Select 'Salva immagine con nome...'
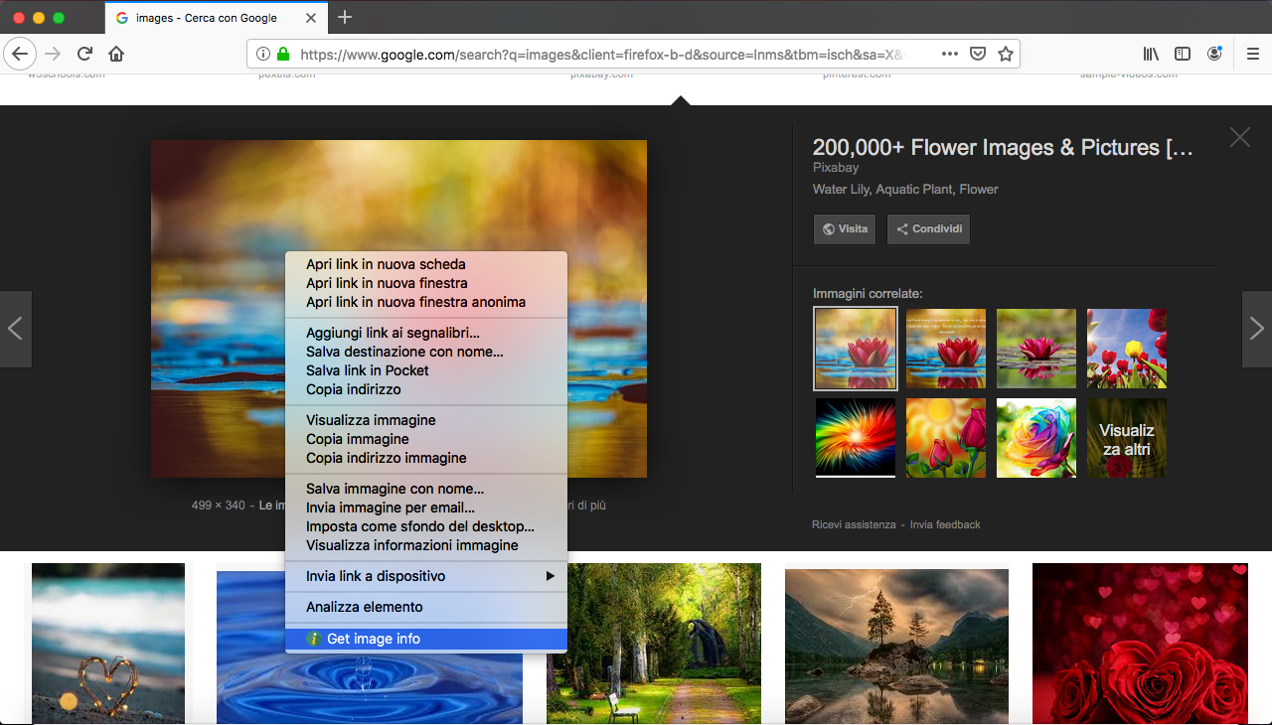1272x725 pixels. point(426,489)
